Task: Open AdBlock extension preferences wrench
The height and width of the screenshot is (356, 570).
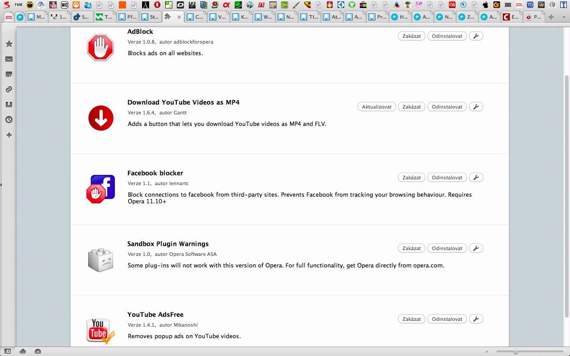Action: pos(476,36)
